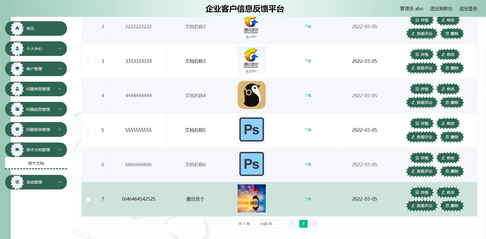Download the file for 文档名称2
Viewport: 486px width, 239px height.
tap(308, 27)
